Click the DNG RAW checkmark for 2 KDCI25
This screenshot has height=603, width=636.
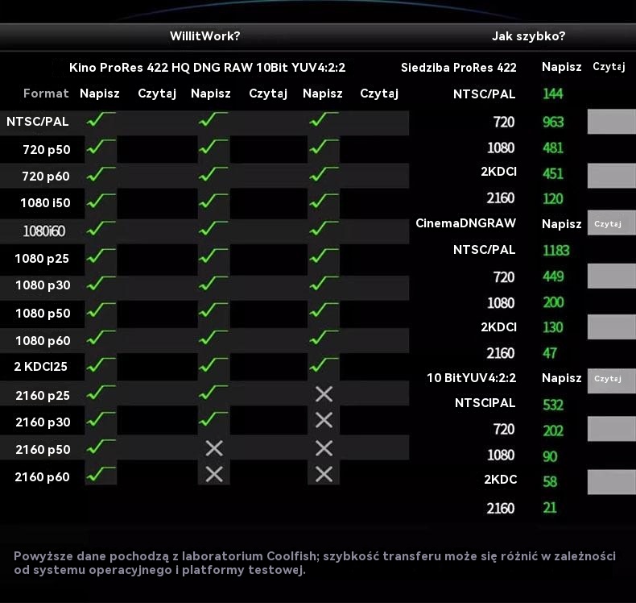tap(212, 365)
